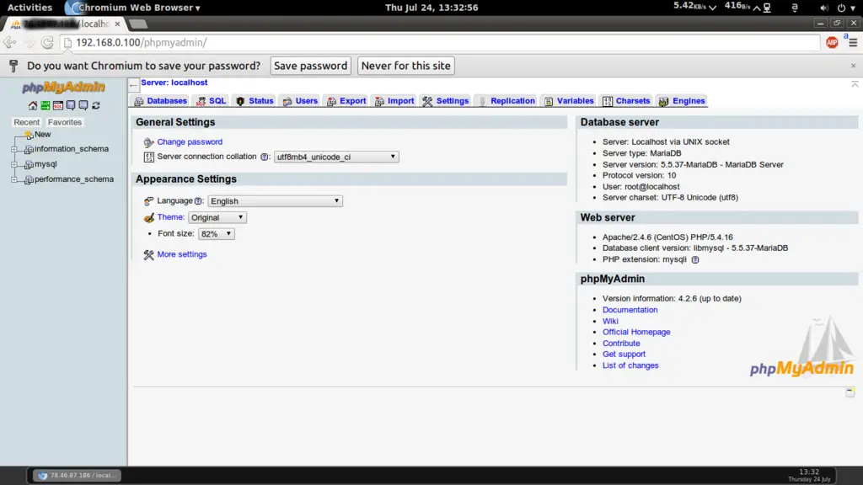Screen dimensions: 863x485
Task: Collapse navigation panel arrow button
Action: pos(134,85)
